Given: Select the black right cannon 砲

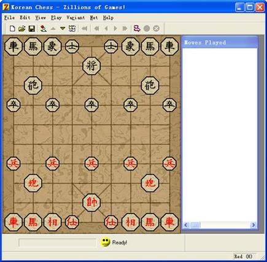Looking at the screenshot, I should pos(150,85).
